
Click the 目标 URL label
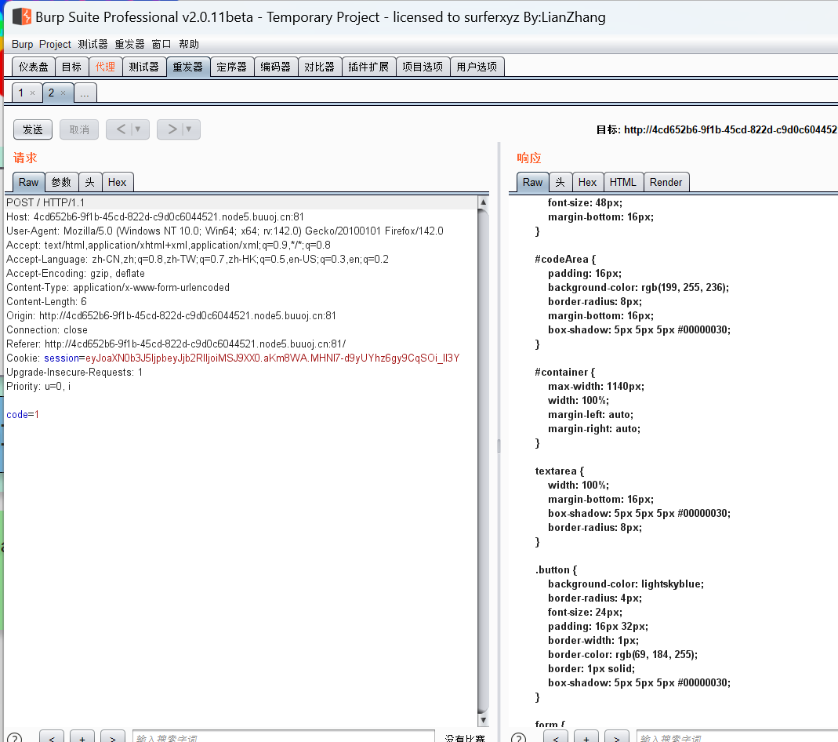point(716,129)
